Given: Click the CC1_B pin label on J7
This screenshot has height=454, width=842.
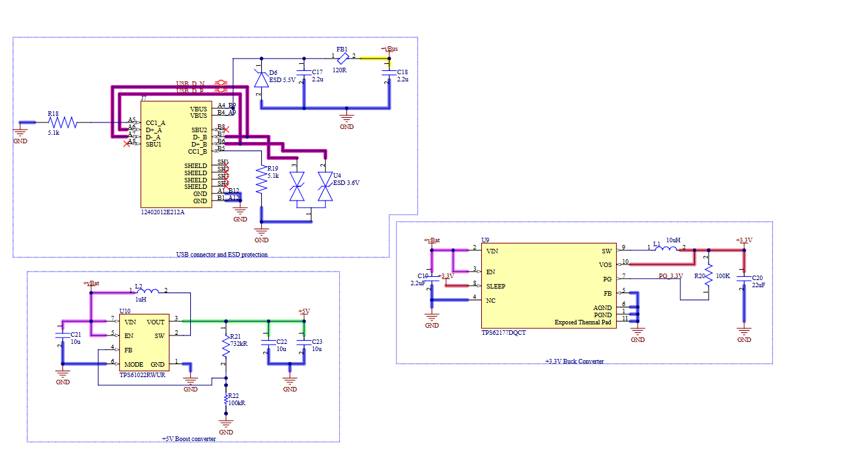Looking at the screenshot, I should coord(197,151).
